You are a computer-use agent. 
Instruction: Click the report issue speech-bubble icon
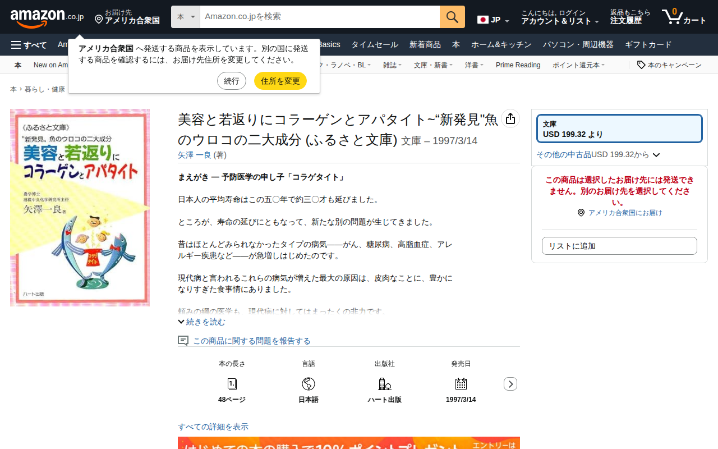(183, 341)
